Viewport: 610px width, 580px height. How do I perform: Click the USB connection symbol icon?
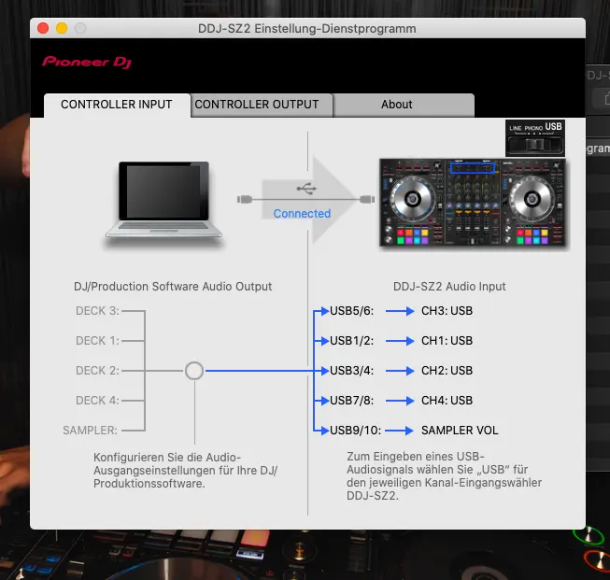(x=306, y=189)
